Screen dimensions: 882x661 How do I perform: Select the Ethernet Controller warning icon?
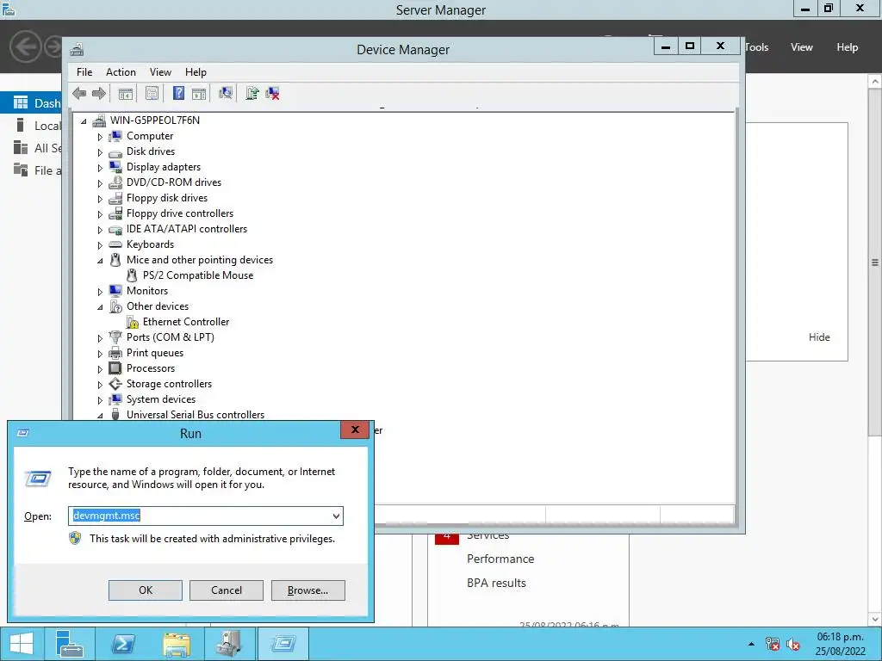[x=132, y=322]
